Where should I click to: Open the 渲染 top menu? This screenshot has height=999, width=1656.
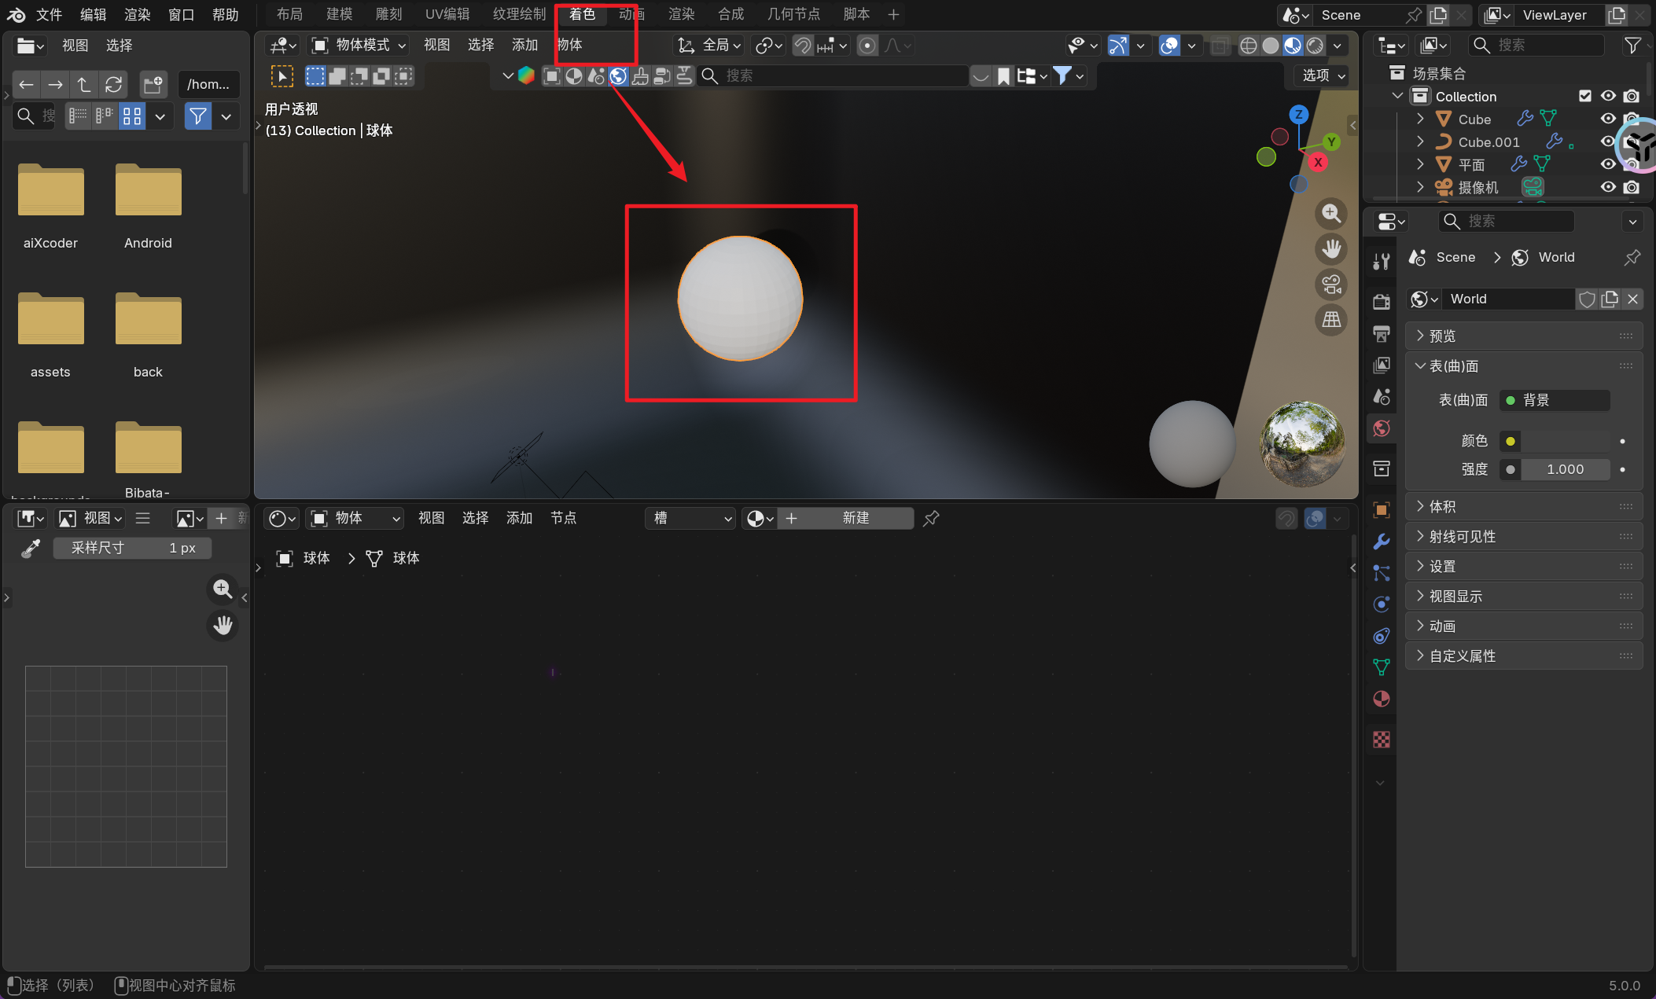click(x=137, y=14)
